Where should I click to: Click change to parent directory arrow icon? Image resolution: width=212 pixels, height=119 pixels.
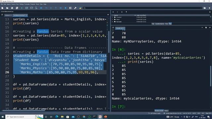point(209,8)
